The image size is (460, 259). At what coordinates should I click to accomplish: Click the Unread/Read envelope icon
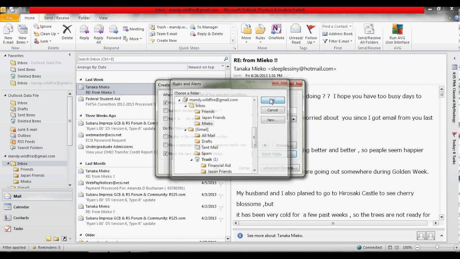(x=296, y=35)
